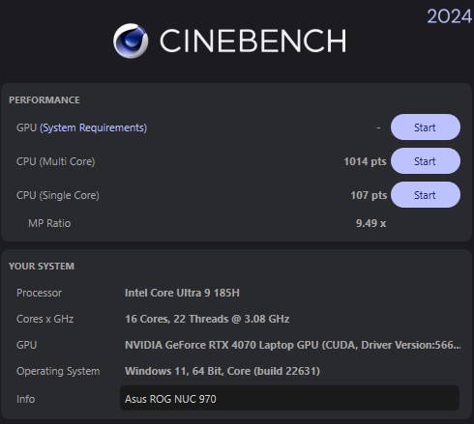Click the PERFORMANCE section header
This screenshot has height=424, width=474.
pos(44,100)
